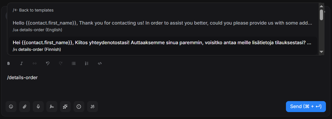Open AI sparkles assistant button

(65, 107)
